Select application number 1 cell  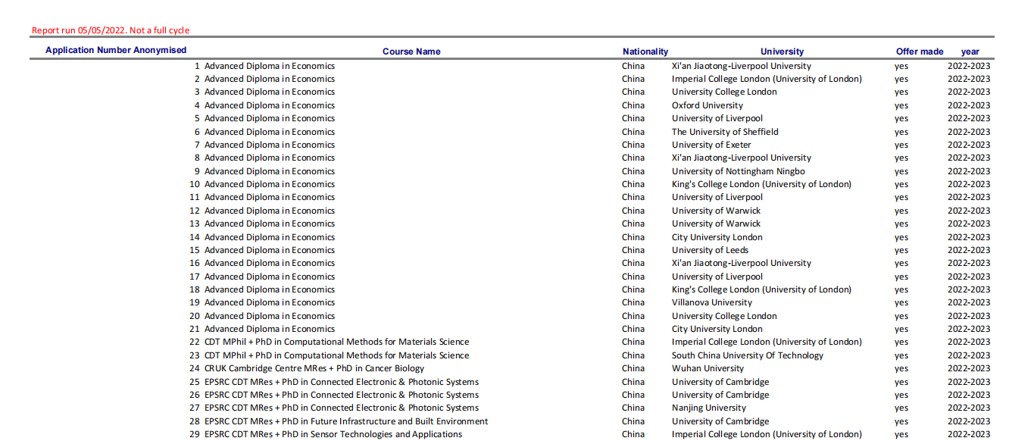click(x=197, y=66)
